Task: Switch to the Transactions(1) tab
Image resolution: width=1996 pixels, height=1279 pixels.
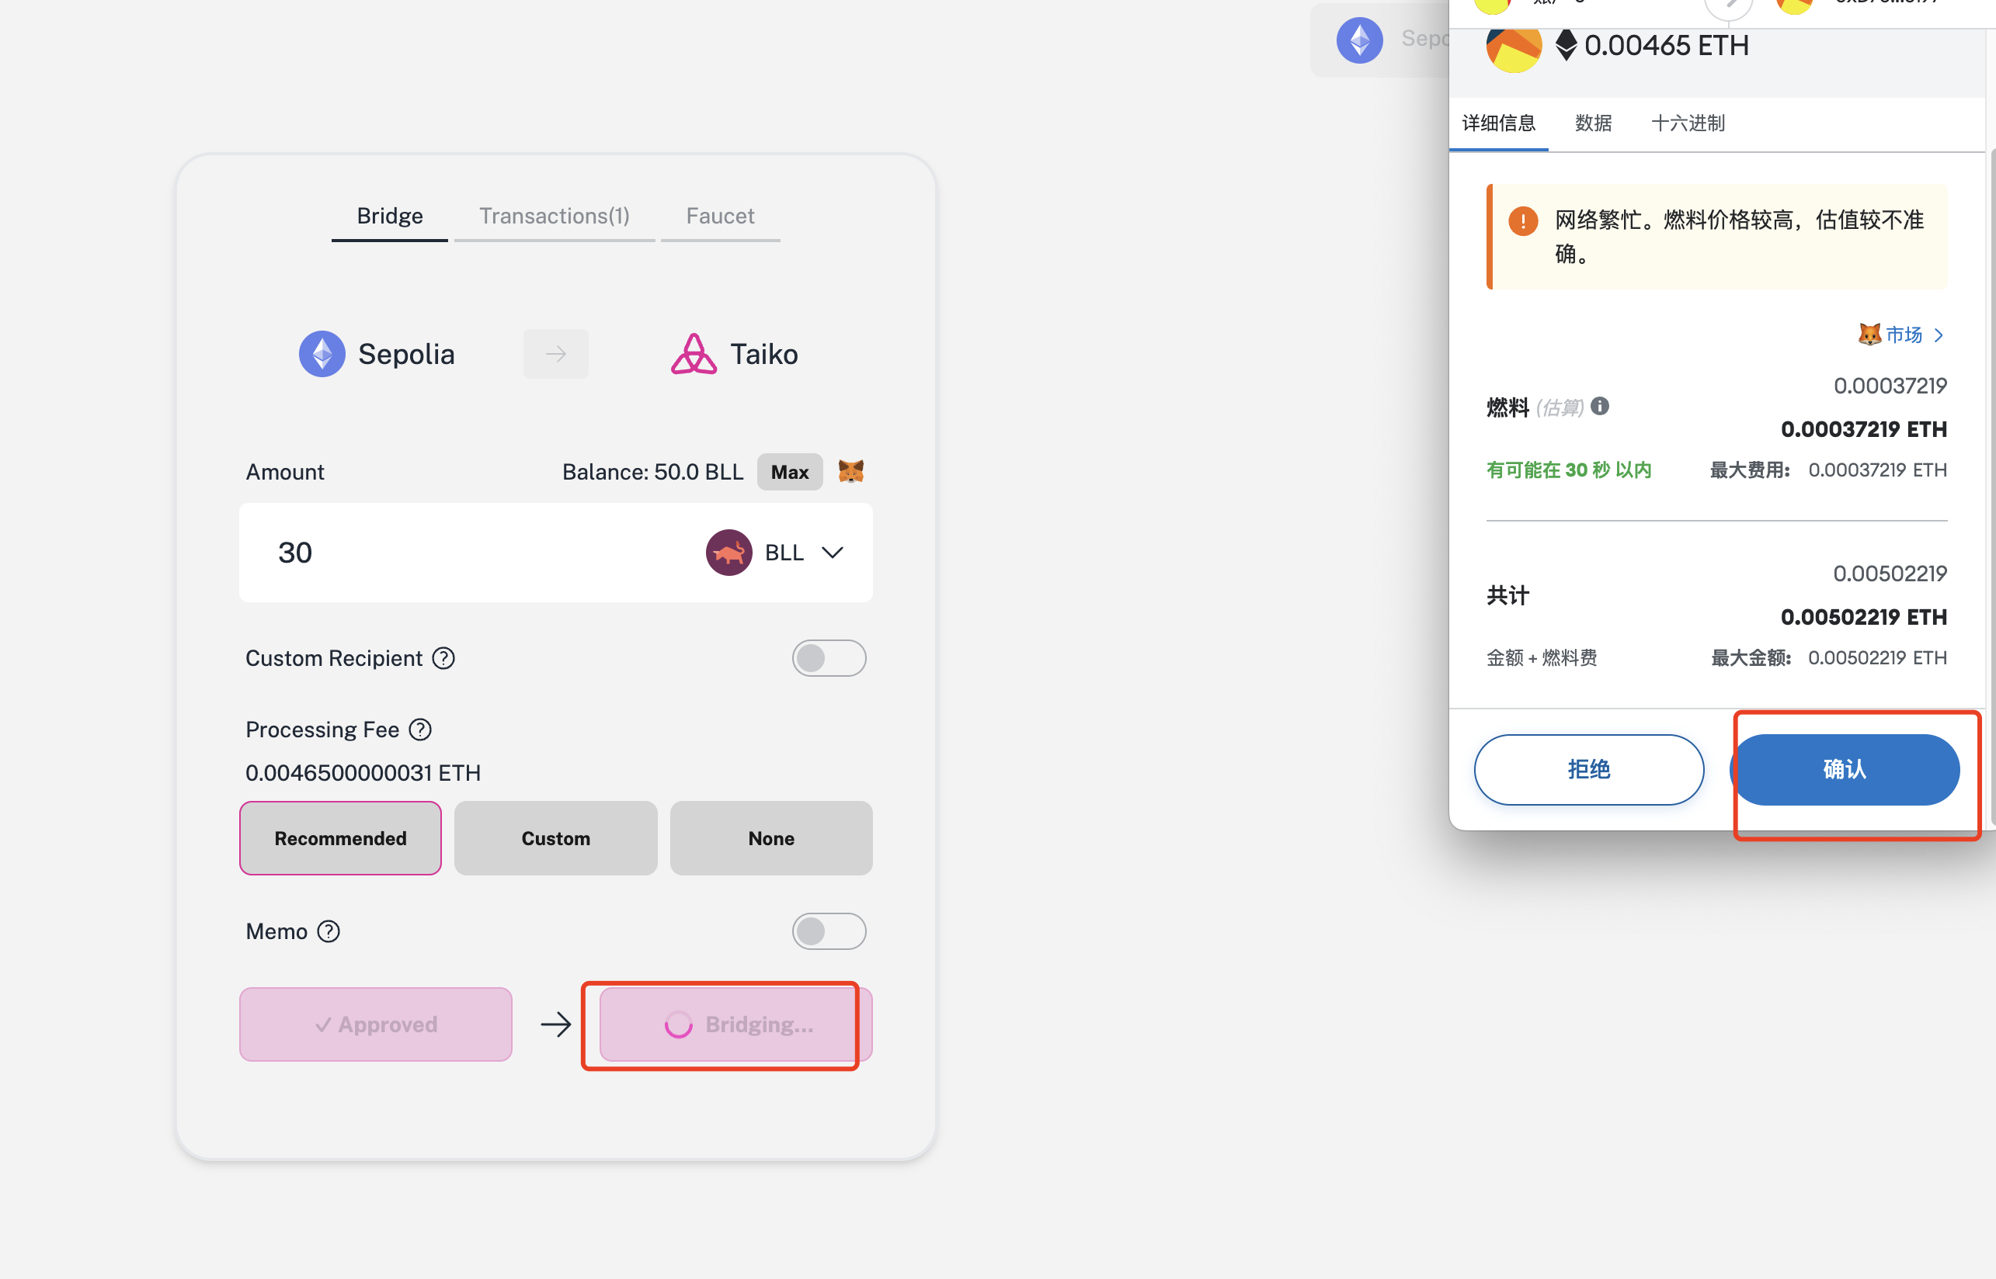Action: pos(555,216)
